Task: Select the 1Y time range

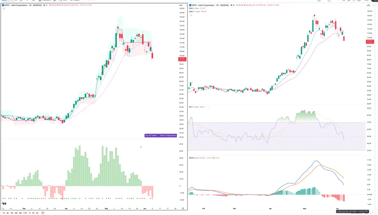Action: point(30,213)
